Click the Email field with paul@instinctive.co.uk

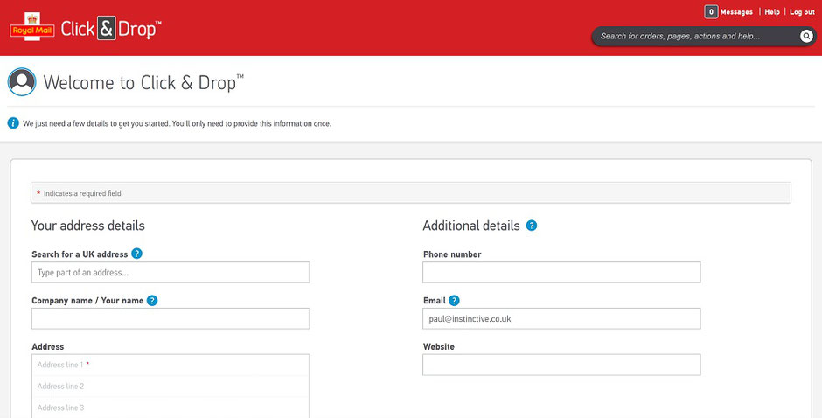561,319
